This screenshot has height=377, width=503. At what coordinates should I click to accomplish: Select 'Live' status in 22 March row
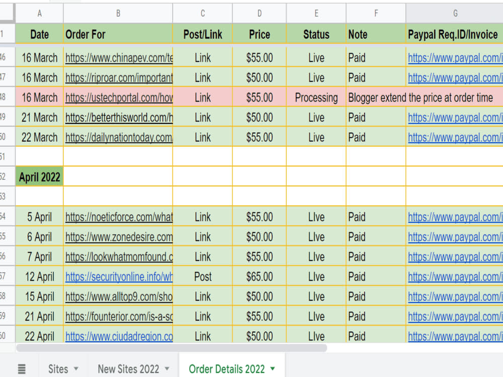[316, 137]
